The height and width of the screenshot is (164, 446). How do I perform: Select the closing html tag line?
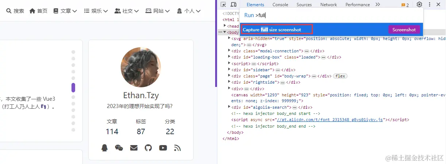tap(231, 139)
